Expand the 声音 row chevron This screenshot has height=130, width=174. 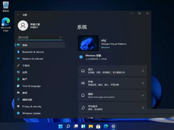143,83
